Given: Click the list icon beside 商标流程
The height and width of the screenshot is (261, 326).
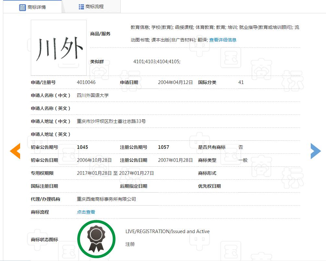Looking at the screenshot, I should tap(81, 7).
